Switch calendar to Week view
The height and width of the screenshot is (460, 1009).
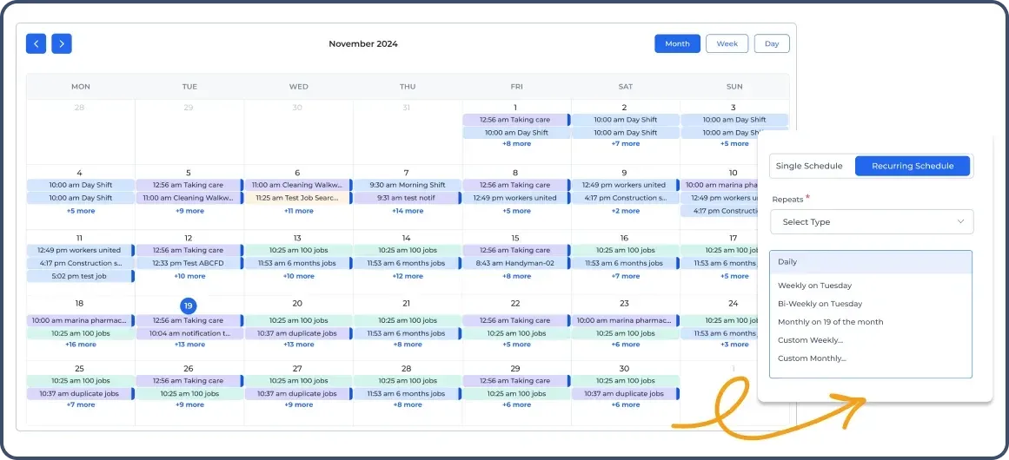(727, 43)
